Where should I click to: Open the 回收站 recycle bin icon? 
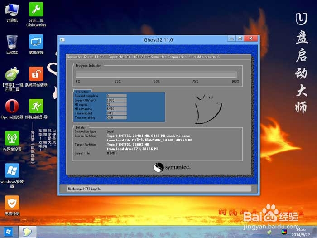[x=12, y=44]
